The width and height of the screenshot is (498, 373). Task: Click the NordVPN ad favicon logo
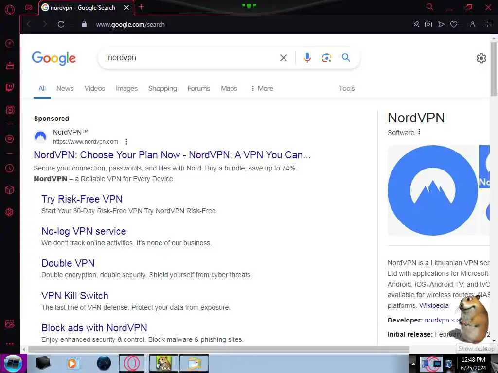(x=40, y=136)
